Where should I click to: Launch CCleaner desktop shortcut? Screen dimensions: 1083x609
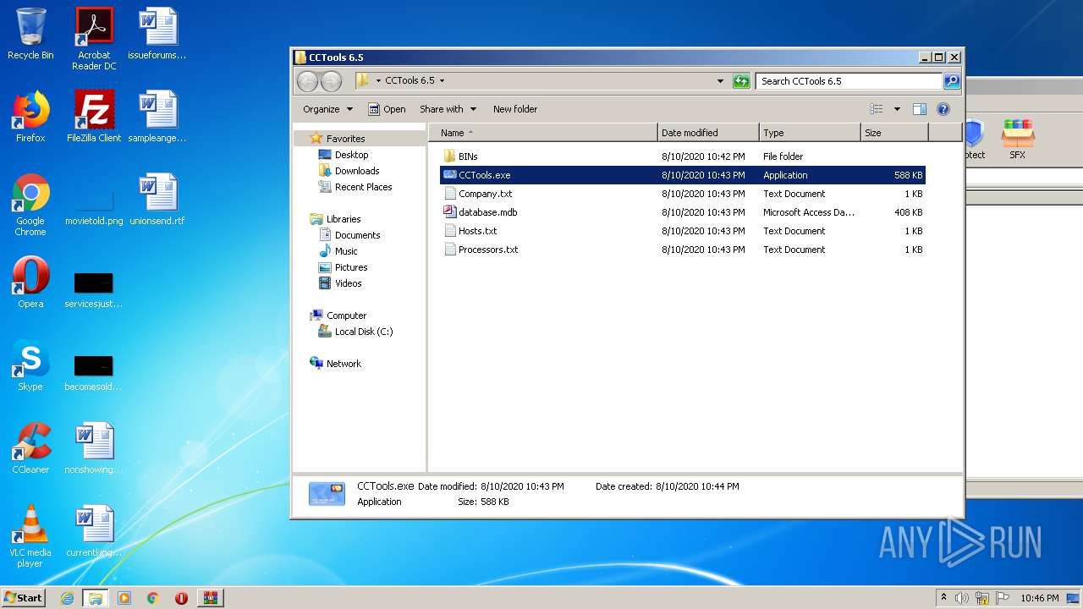pos(30,448)
